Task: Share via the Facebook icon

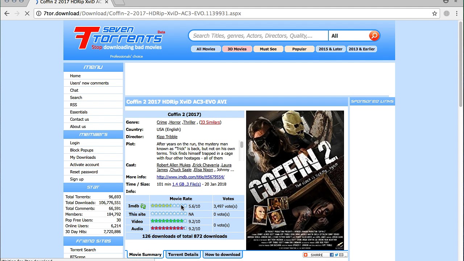Action: (x=332, y=255)
